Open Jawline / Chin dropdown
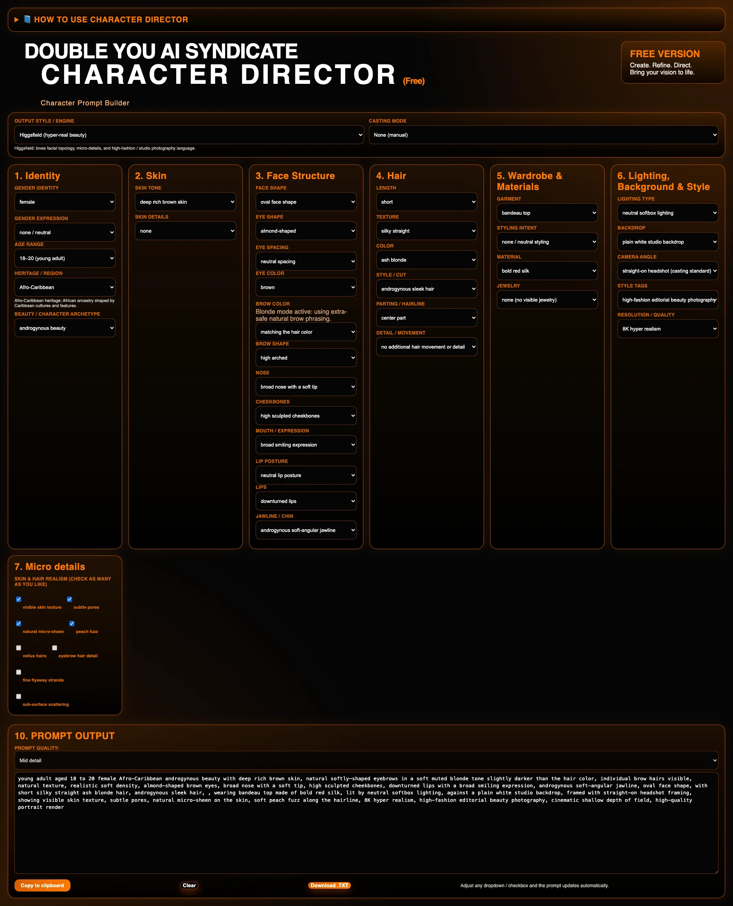The image size is (733, 906). (306, 530)
